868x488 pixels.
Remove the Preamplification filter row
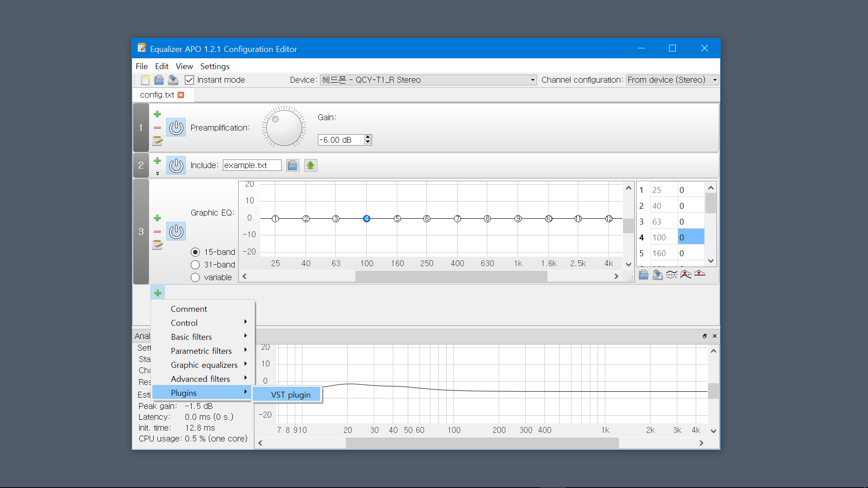[157, 128]
